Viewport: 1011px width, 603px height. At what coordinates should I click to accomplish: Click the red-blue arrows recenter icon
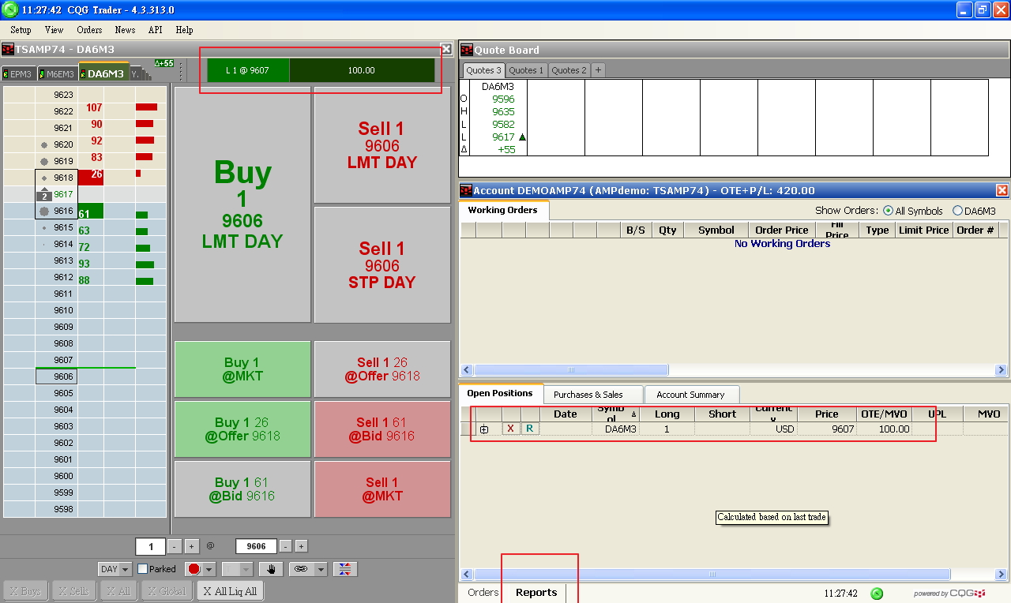[x=345, y=569]
